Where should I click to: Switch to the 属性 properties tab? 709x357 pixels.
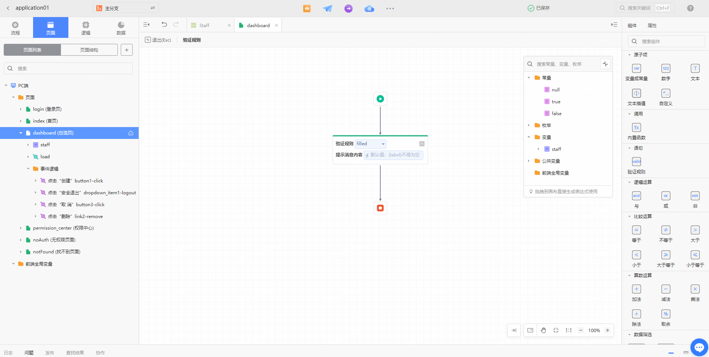point(652,25)
